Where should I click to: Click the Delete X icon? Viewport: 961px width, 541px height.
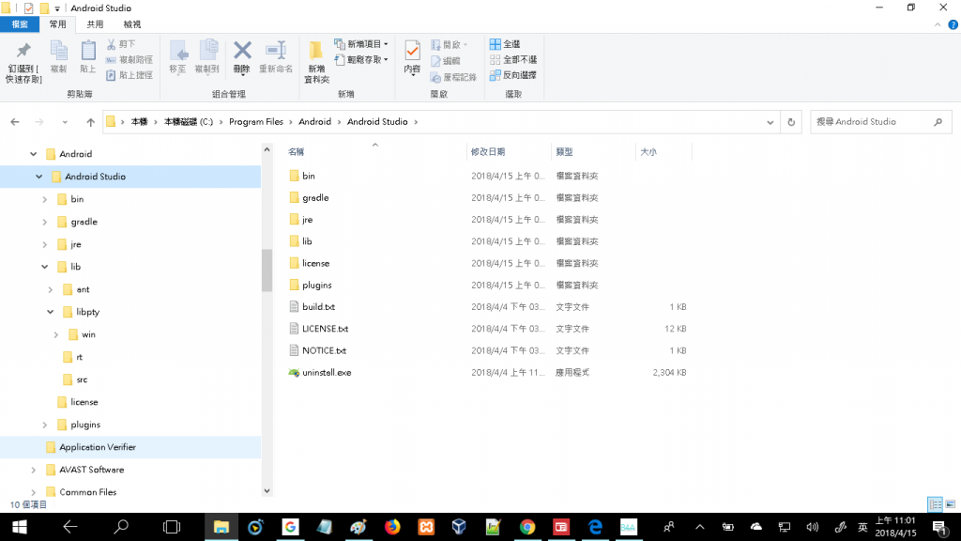[242, 51]
